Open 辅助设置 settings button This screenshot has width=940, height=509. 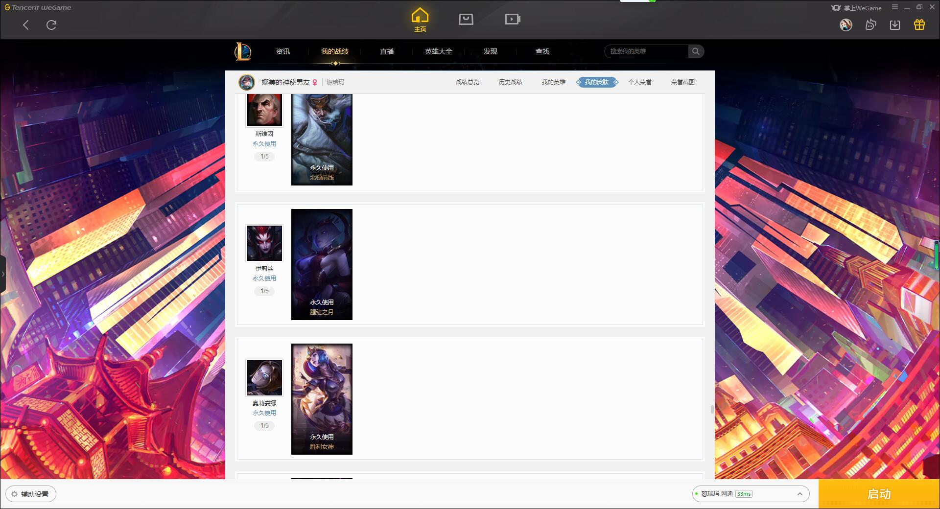31,494
